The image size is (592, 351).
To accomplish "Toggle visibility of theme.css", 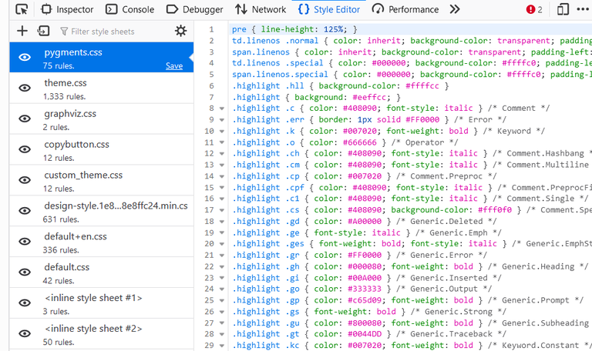I will point(25,88).
